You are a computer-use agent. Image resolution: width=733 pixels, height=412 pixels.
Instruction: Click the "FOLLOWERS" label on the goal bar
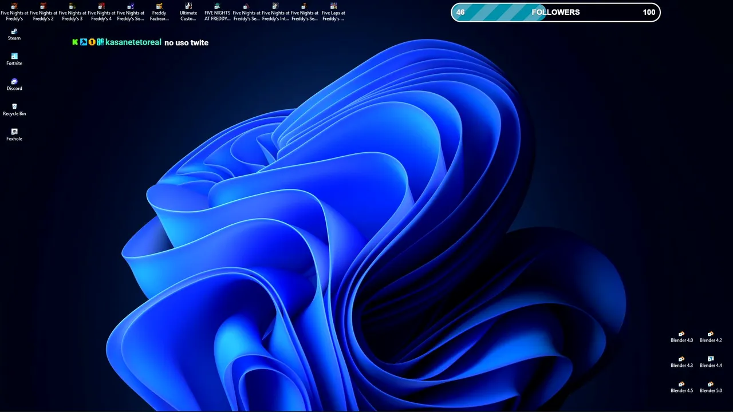555,12
